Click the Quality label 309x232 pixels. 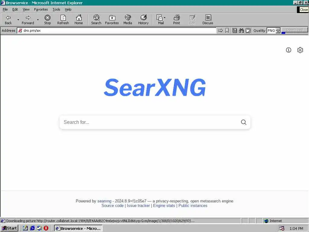point(259,31)
